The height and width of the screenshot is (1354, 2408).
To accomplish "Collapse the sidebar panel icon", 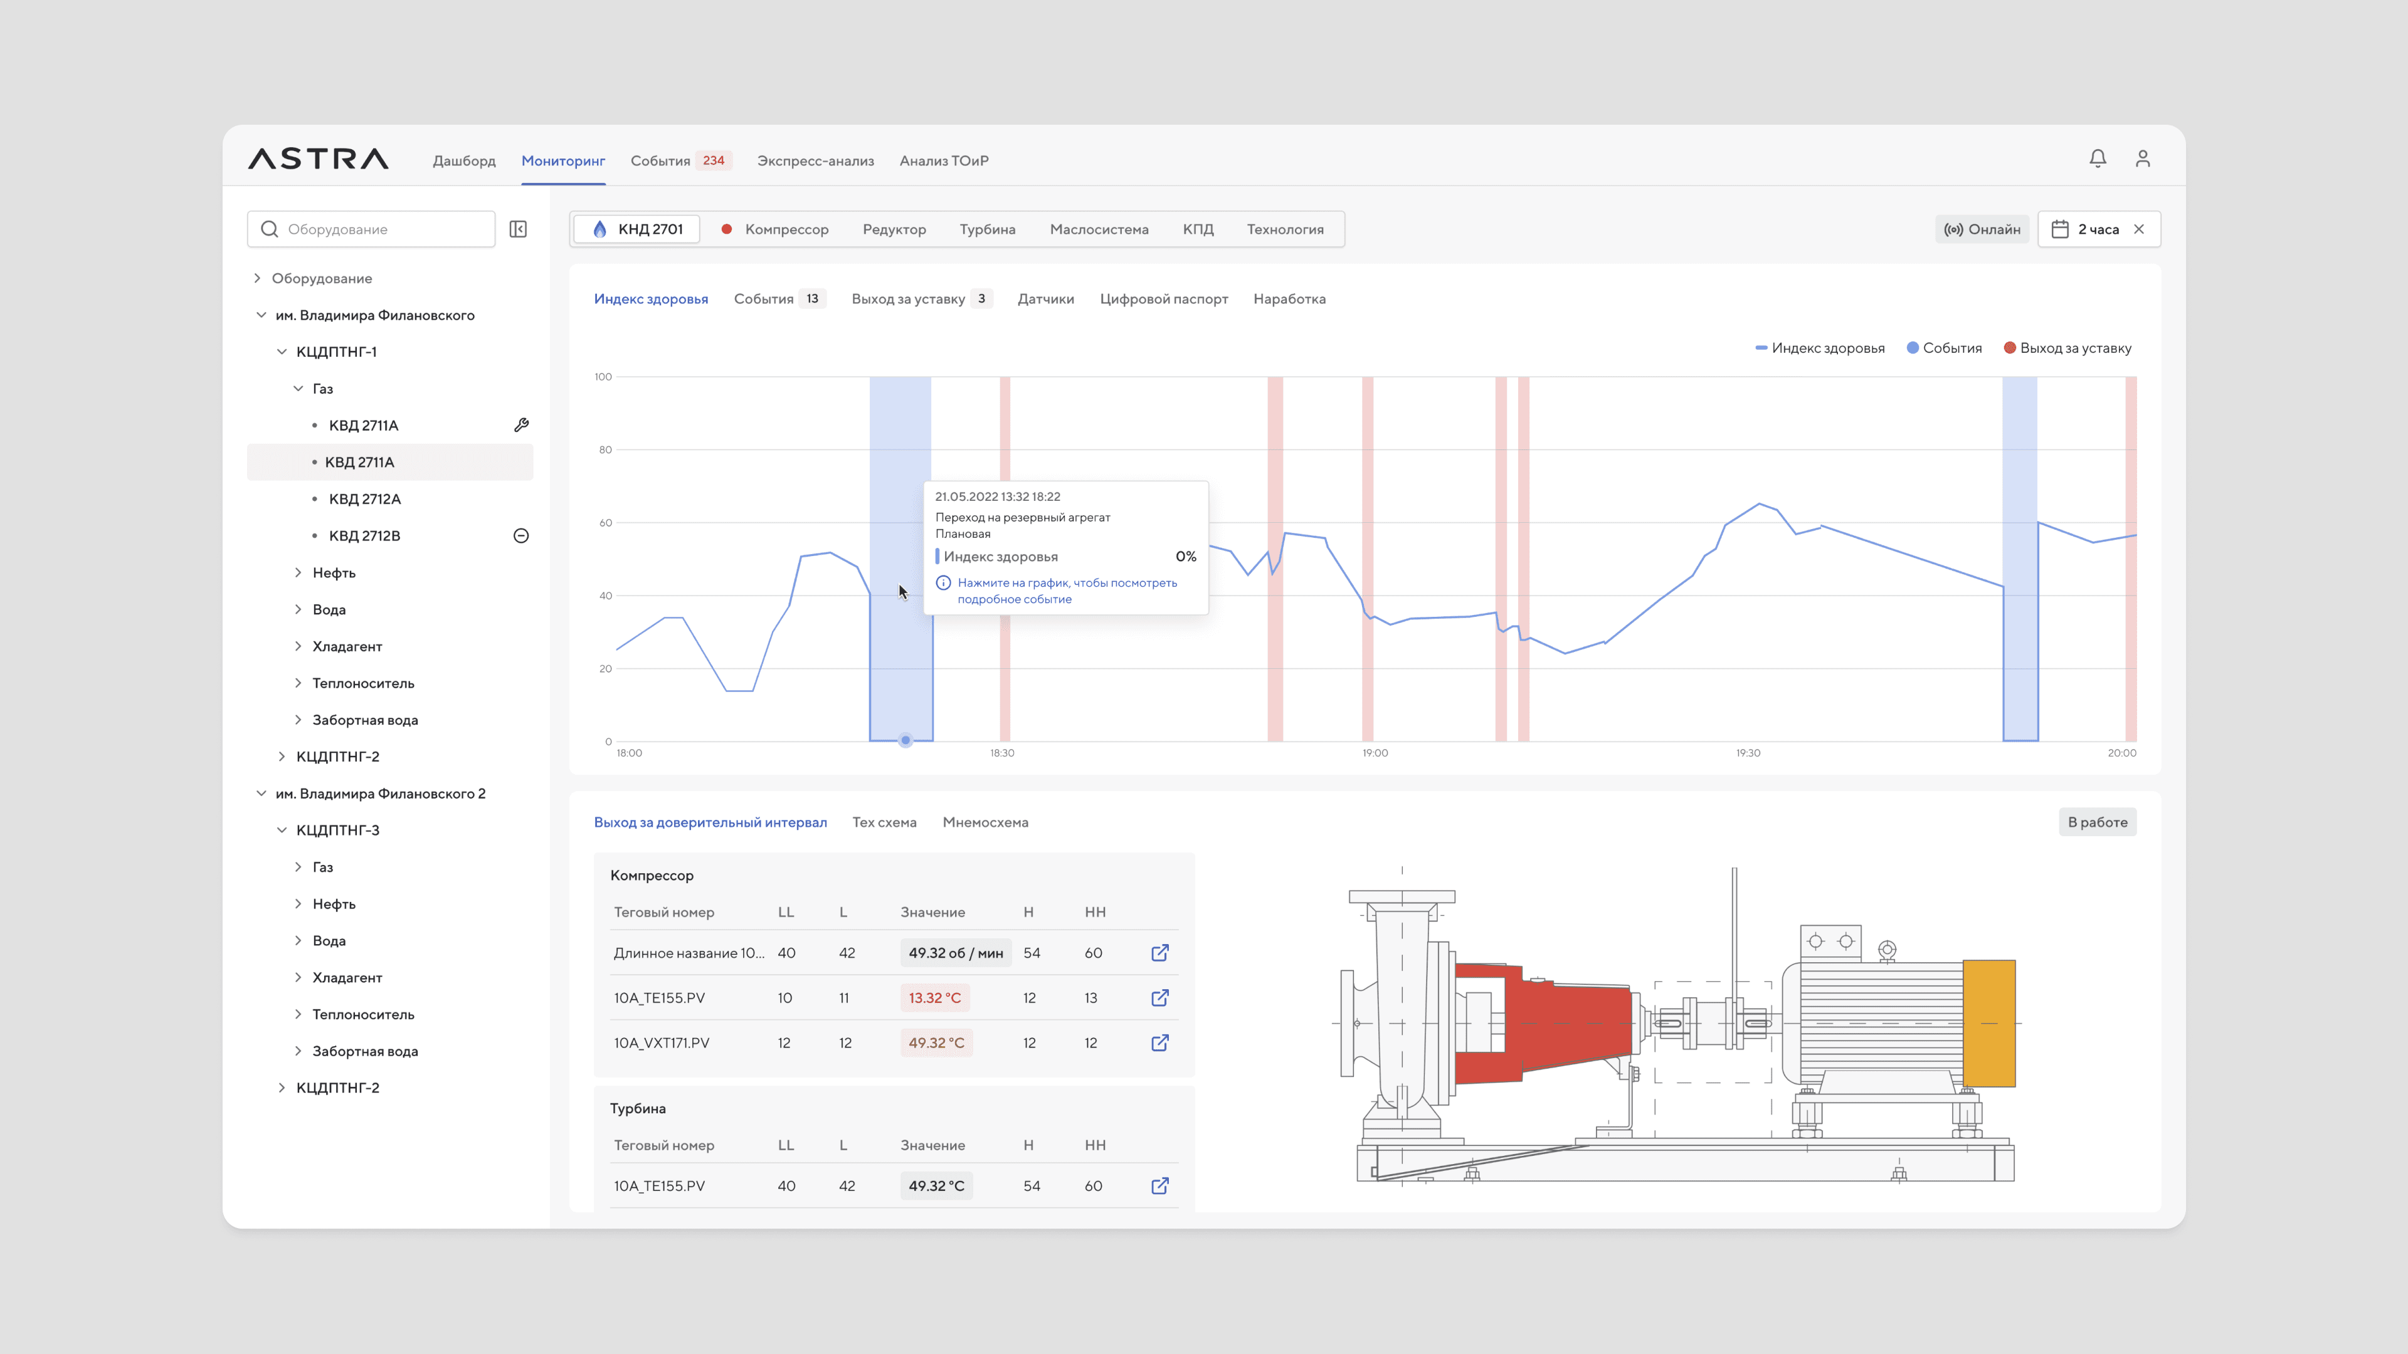I will 518,229.
